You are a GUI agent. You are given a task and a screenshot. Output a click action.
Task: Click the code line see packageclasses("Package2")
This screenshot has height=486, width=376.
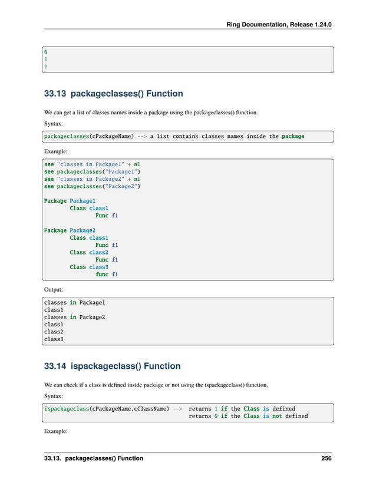[x=92, y=186]
